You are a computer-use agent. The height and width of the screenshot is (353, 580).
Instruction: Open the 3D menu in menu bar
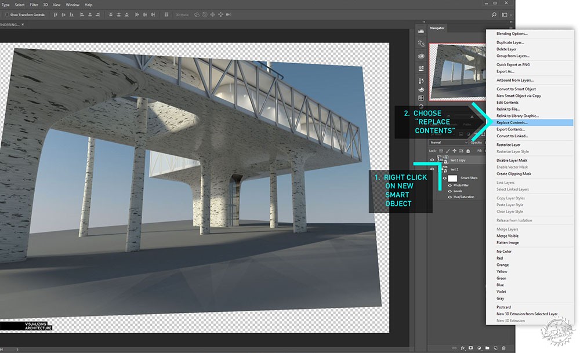click(45, 5)
